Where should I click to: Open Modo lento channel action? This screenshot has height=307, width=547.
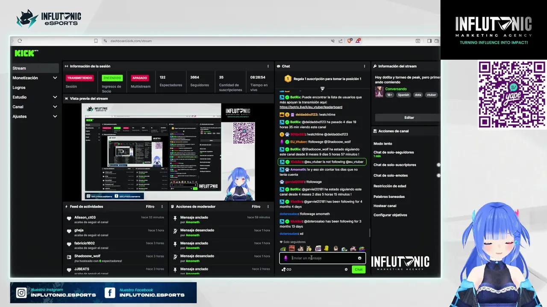[x=382, y=144]
